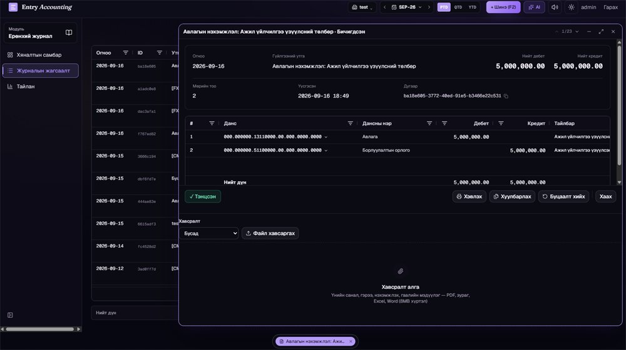Switch theme using the sun icon

point(572,7)
